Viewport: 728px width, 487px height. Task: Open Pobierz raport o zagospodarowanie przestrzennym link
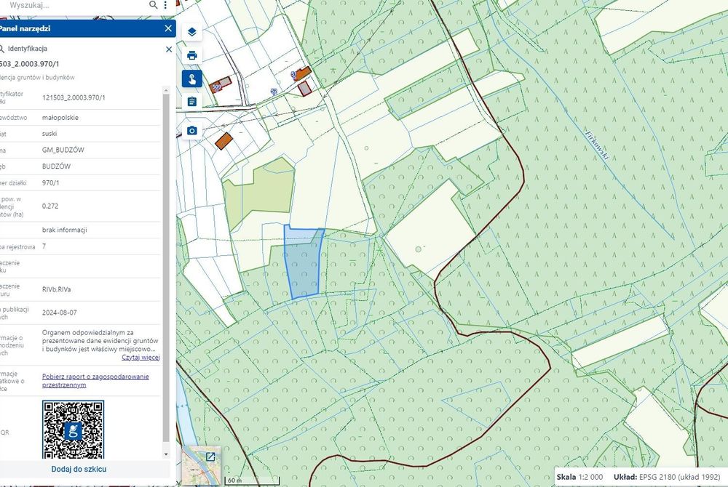(95, 380)
